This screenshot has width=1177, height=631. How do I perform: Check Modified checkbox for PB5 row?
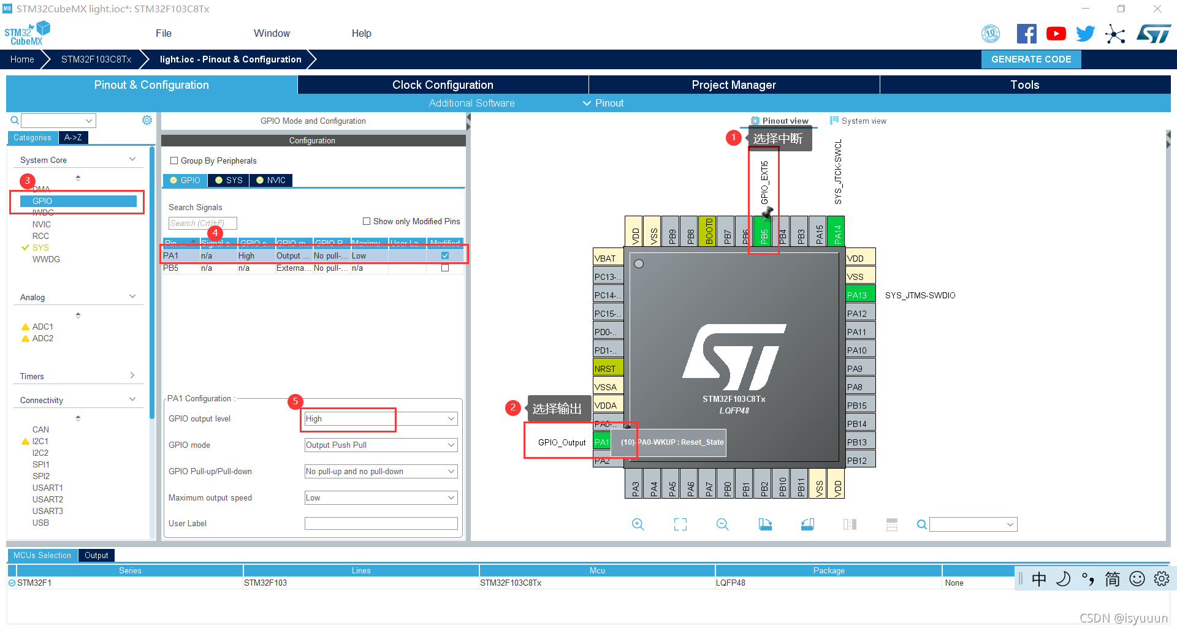445,268
